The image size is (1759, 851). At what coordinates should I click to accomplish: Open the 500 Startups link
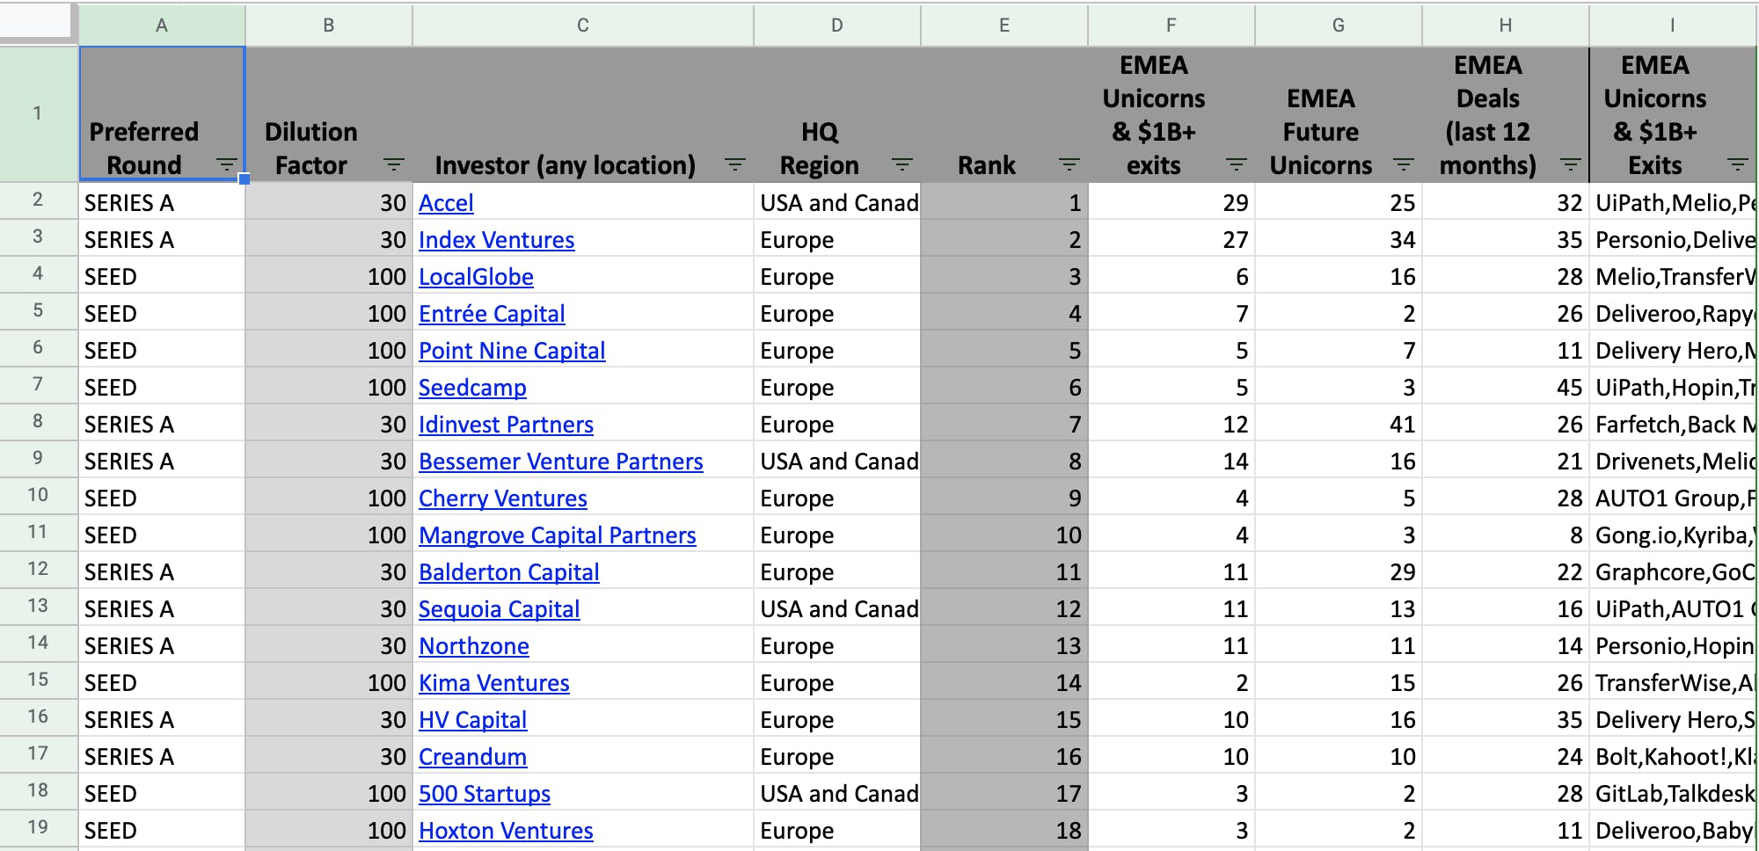[485, 793]
